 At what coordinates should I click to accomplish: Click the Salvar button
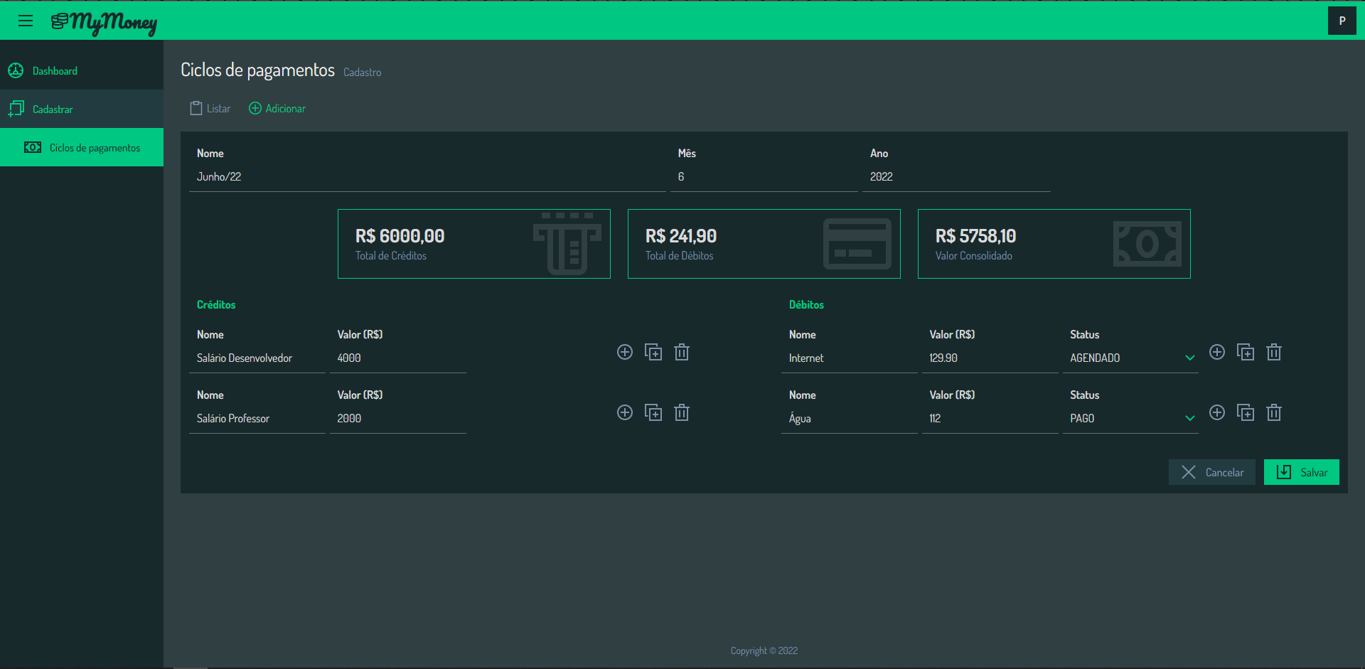pyautogui.click(x=1302, y=472)
